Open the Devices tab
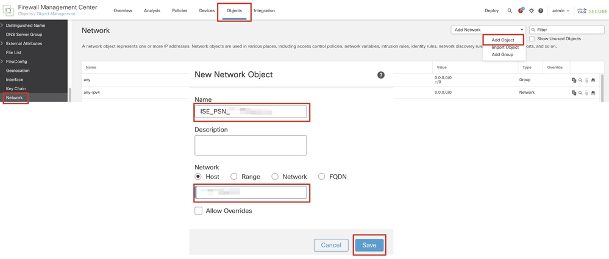609x259 pixels. click(x=207, y=11)
